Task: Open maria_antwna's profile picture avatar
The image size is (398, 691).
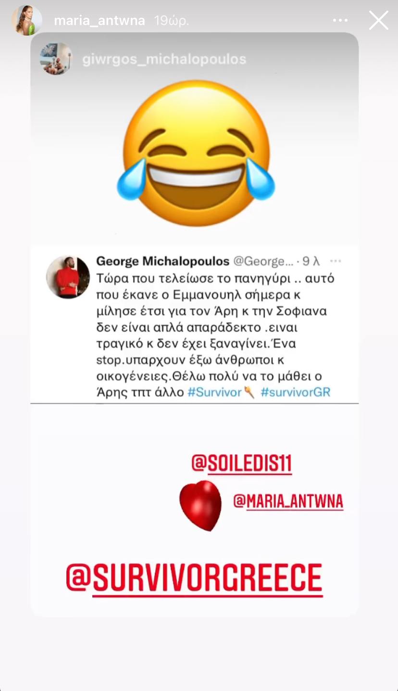Action: tap(27, 20)
